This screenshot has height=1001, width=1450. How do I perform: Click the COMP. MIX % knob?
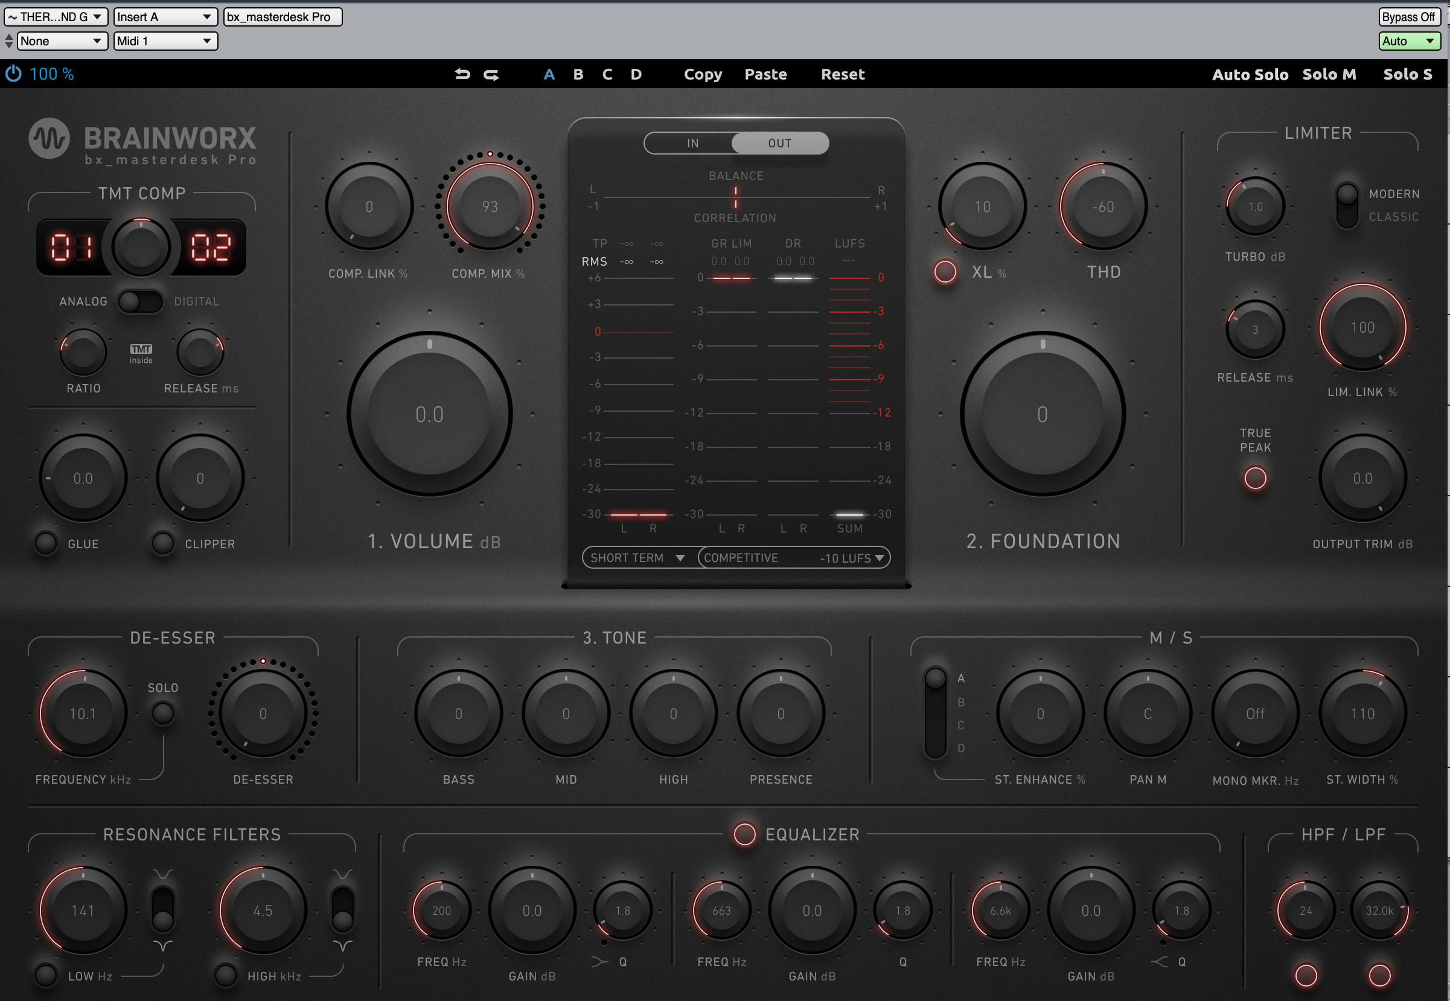[490, 206]
